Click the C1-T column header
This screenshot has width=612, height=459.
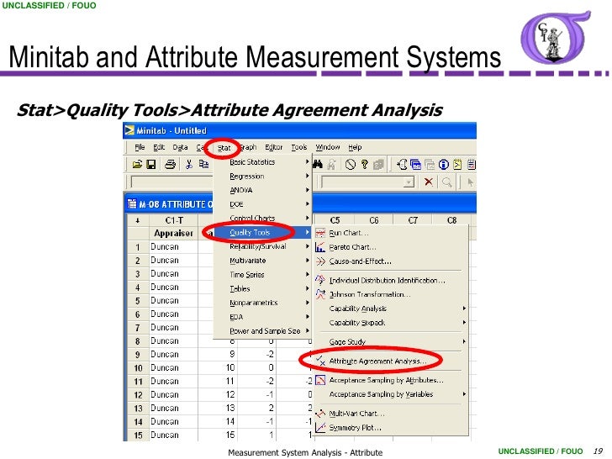[x=174, y=220]
